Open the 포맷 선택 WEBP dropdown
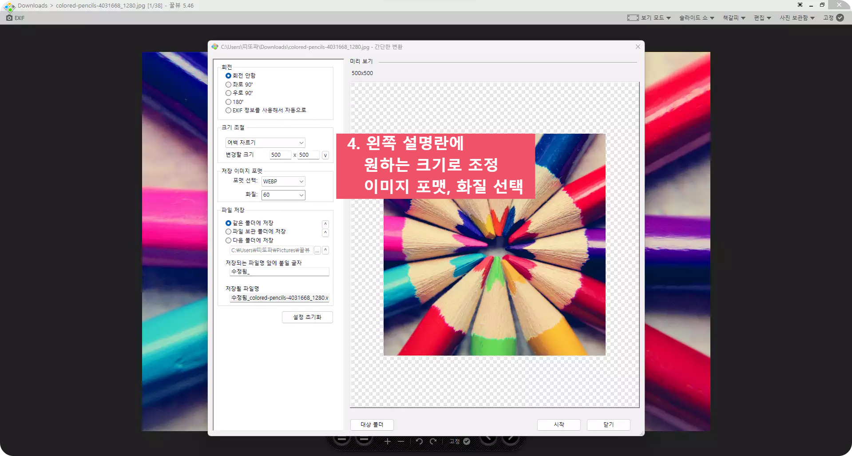The height and width of the screenshot is (456, 852). point(283,181)
